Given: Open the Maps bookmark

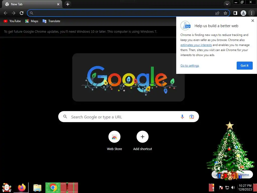Looking at the screenshot, I should click(32, 21).
